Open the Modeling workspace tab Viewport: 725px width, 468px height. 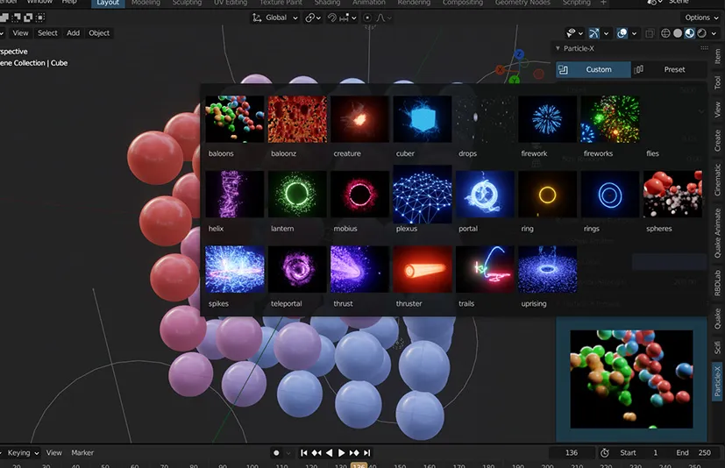pos(146,3)
